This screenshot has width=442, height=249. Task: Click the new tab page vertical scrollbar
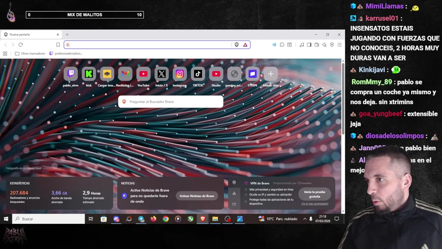tap(343, 99)
